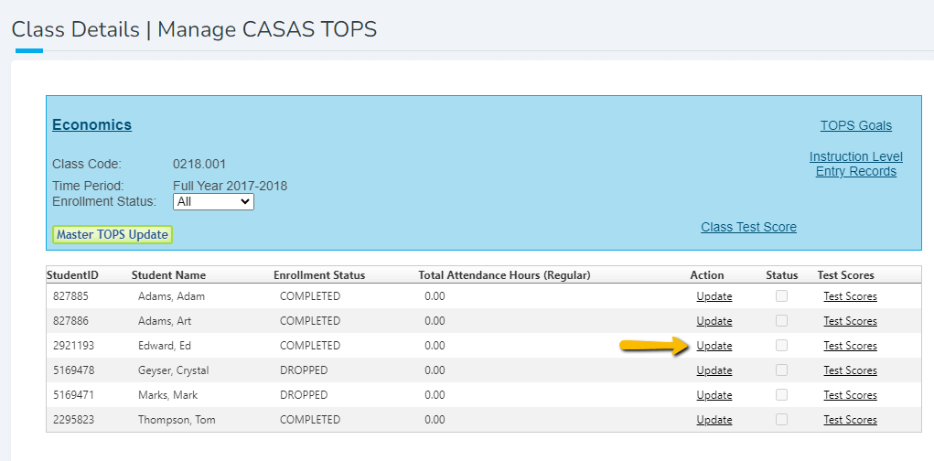The width and height of the screenshot is (934, 461).
Task: Toggle status checkbox for Adams, Adam
Action: coord(781,296)
